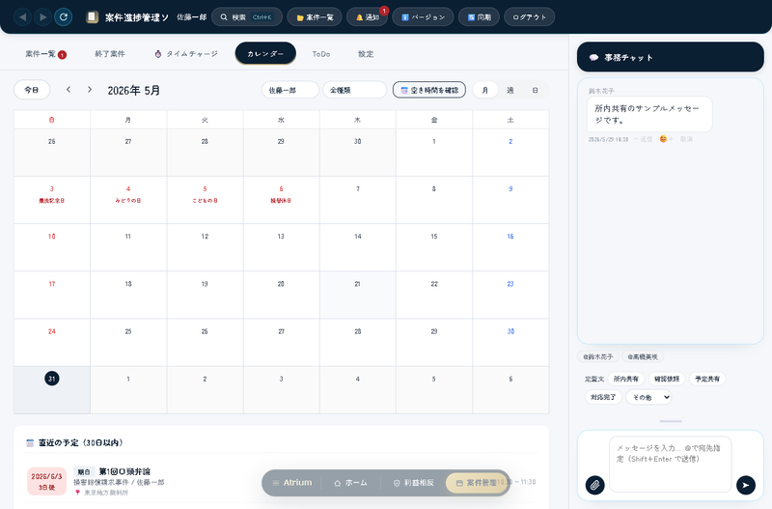
Task: Select the resize handle above message box
Action: point(671,421)
